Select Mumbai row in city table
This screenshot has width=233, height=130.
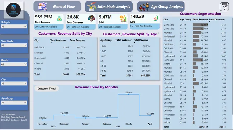(60, 53)
